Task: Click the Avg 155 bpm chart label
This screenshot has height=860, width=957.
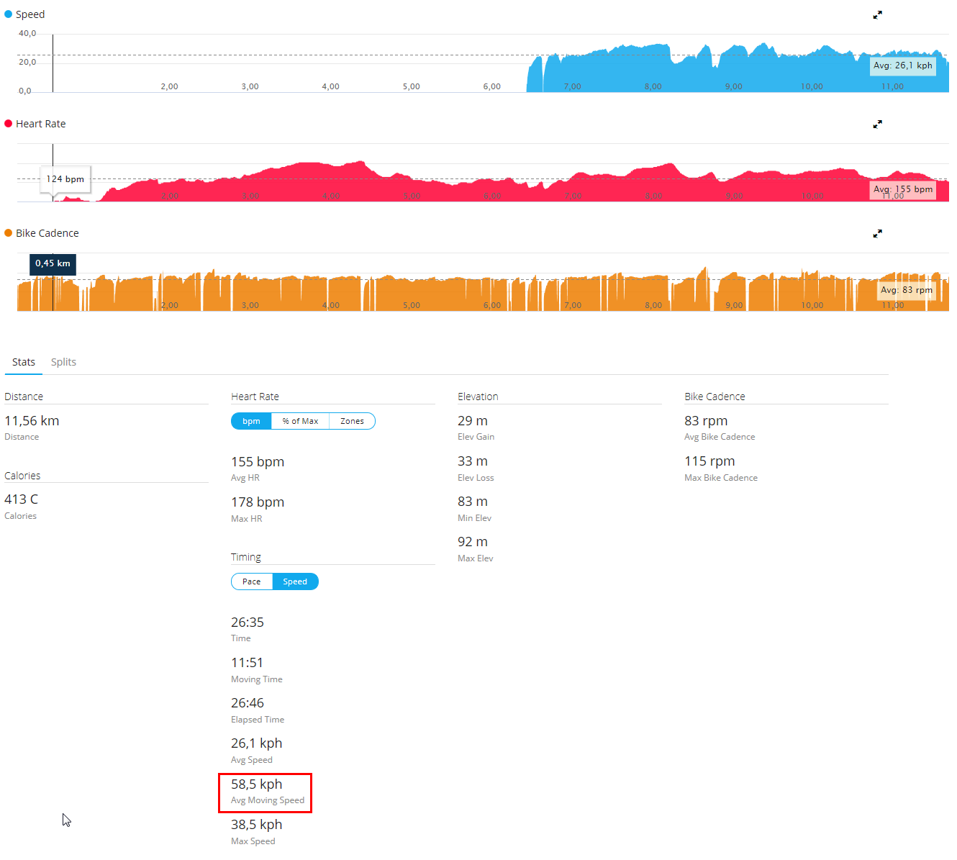Action: coord(902,189)
